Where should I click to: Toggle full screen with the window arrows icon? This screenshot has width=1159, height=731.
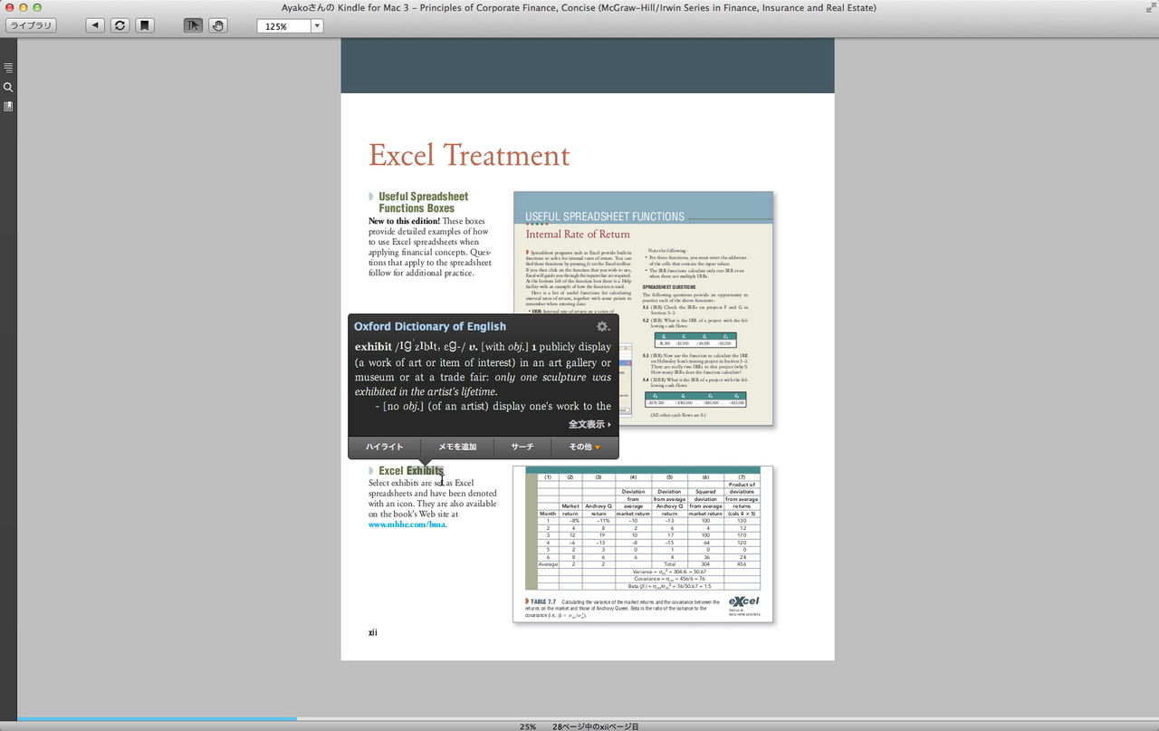click(1150, 7)
